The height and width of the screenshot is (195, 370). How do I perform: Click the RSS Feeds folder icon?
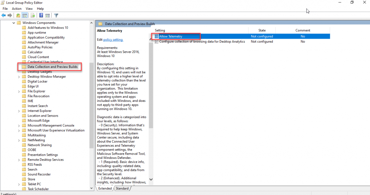[24, 165]
